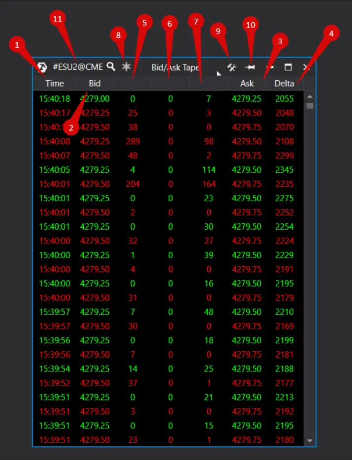
Task: Click the Delta column header
Action: (x=285, y=84)
